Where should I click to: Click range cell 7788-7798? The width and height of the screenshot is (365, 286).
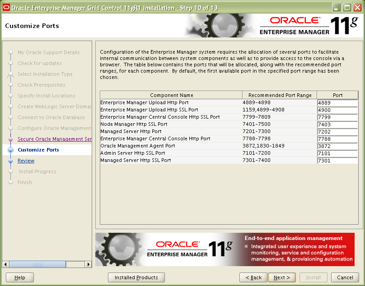(280, 138)
